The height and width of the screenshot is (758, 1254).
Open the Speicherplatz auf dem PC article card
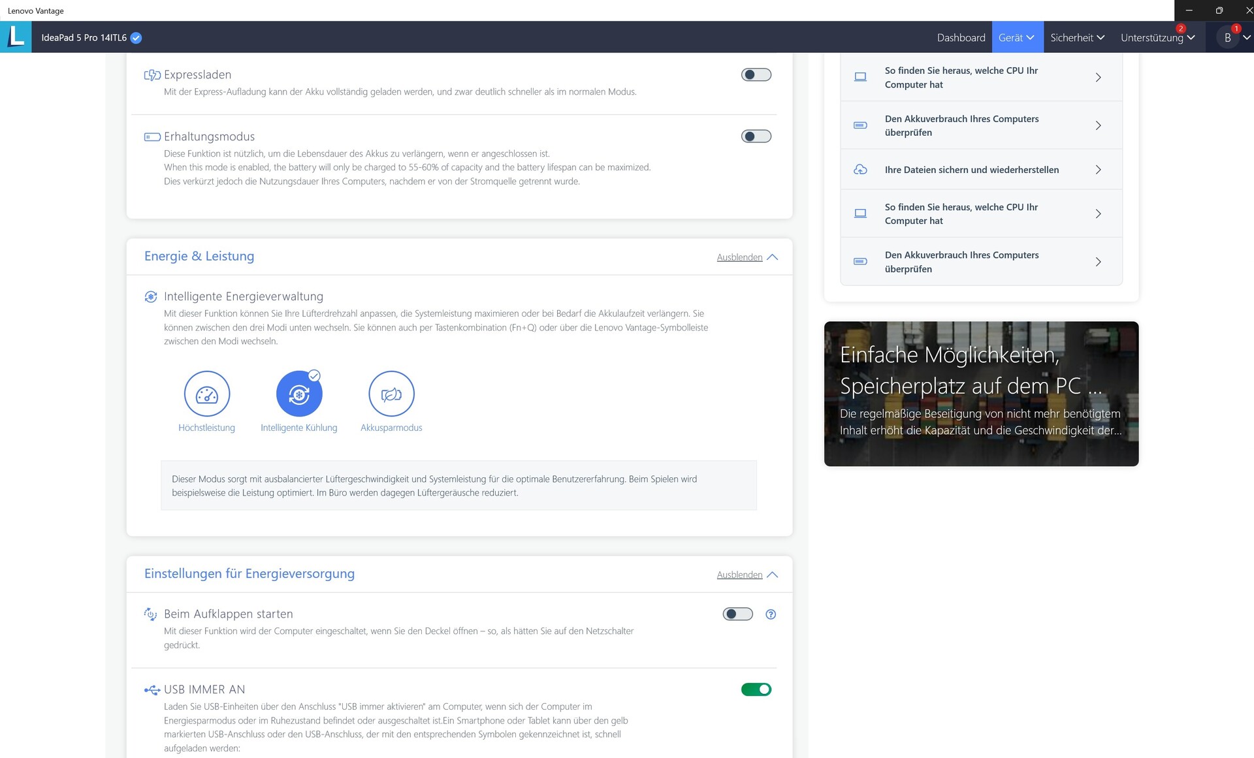[980, 394]
